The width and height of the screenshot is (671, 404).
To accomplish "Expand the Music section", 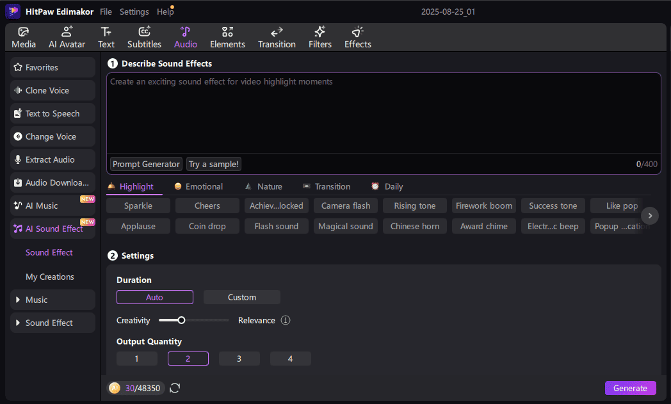I will pyautogui.click(x=53, y=300).
